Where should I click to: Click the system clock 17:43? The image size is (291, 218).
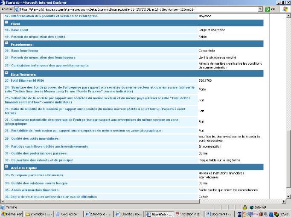pyautogui.click(x=284, y=215)
